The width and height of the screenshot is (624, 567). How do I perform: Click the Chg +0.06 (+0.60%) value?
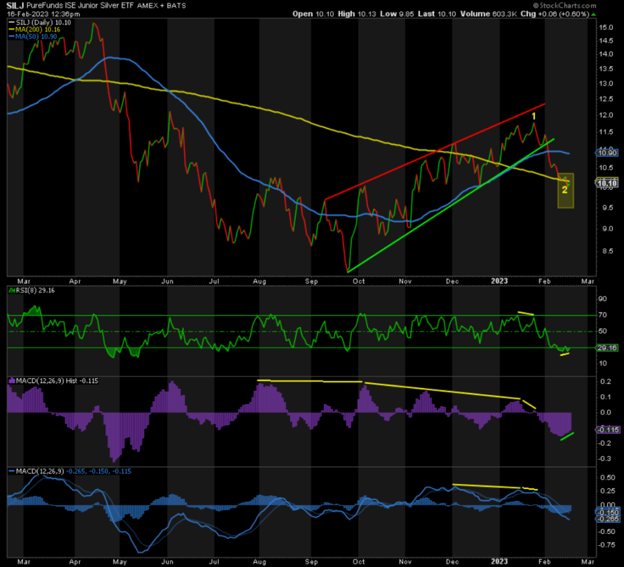555,14
